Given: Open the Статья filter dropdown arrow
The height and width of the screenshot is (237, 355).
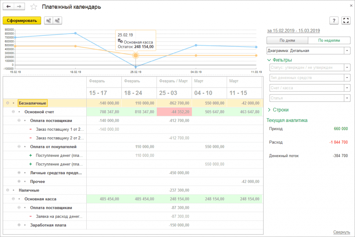Looking at the screenshot, I should [347, 98].
